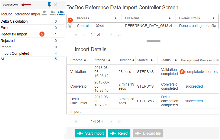Go to first page of controller table
The width and height of the screenshot is (220, 140).
tap(76, 35)
